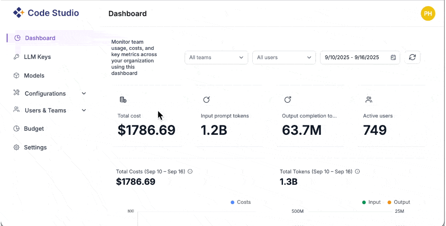The width and height of the screenshot is (446, 226).
Task: Click the Active users people icon
Action: click(x=369, y=100)
